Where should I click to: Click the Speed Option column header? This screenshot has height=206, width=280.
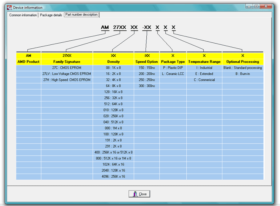tap(147, 62)
